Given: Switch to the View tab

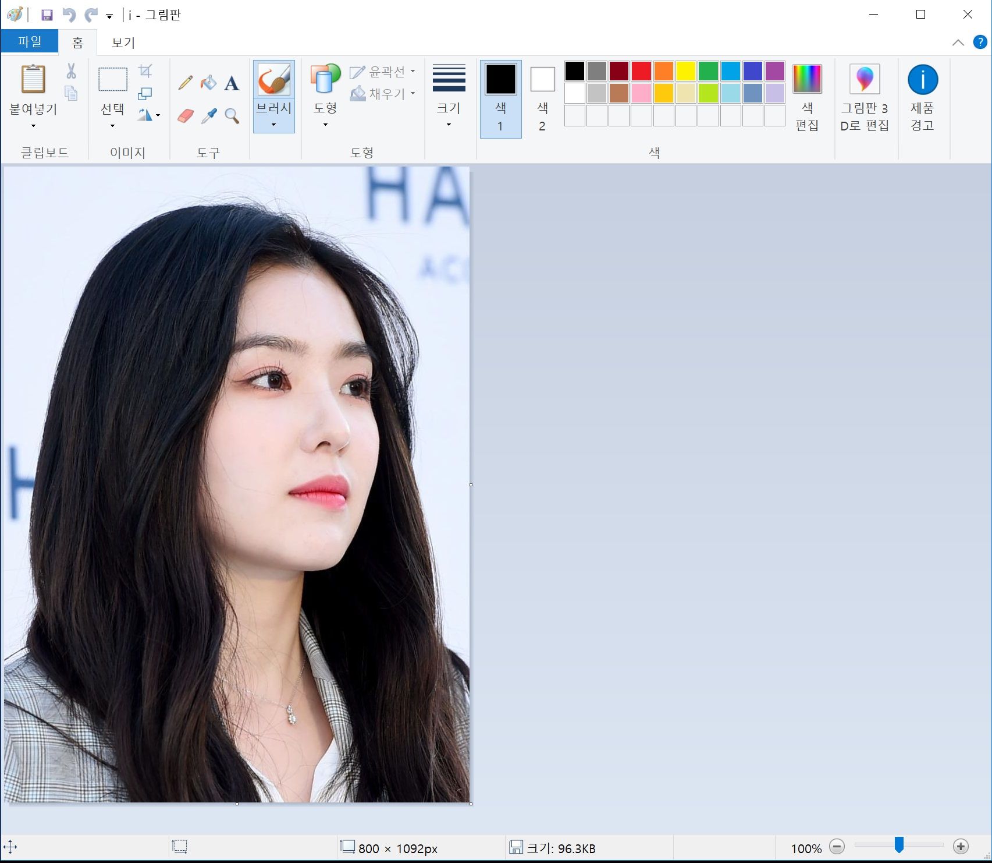Looking at the screenshot, I should click(x=123, y=43).
